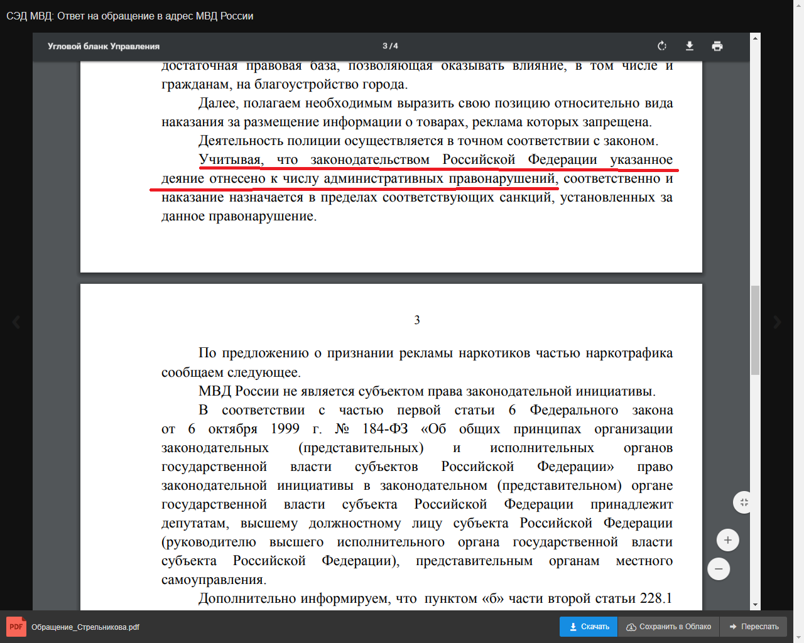Rotate the PDF document clockwise
Screen dimensions: 804x643
click(x=661, y=46)
